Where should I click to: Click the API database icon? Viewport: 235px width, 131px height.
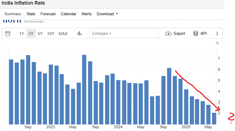click(195, 34)
